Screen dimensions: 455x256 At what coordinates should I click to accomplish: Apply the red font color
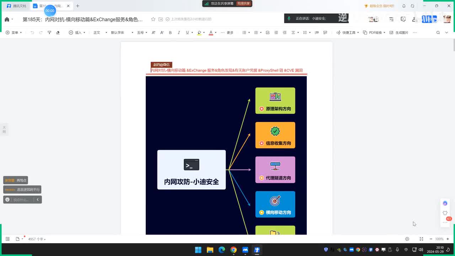click(x=211, y=32)
